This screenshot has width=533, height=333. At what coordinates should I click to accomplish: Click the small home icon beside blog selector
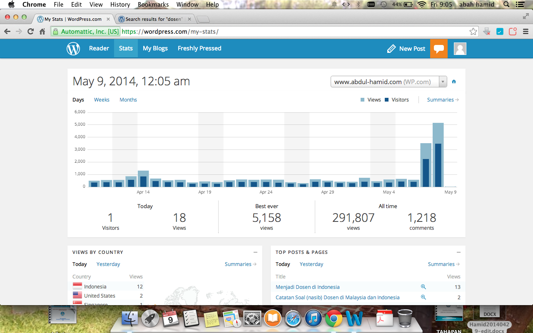(x=454, y=82)
